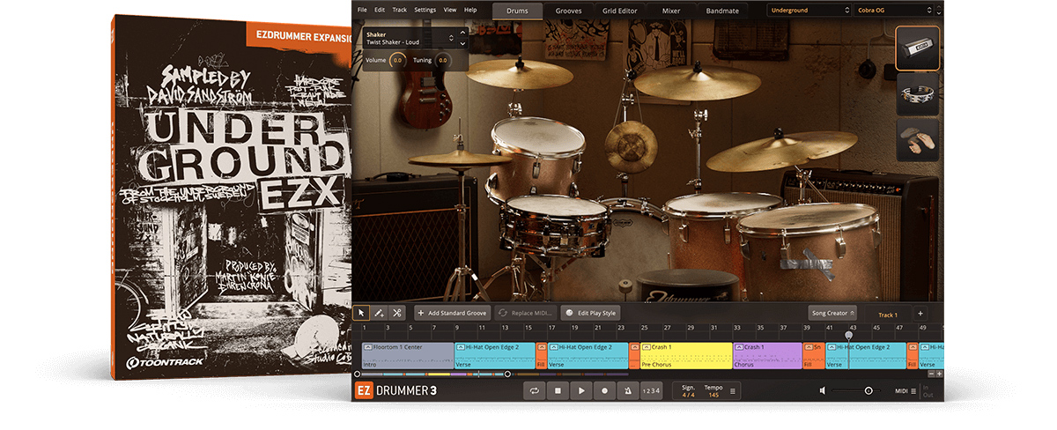
Task: Select the shaker percussion thumbnail
Action: pos(918,48)
